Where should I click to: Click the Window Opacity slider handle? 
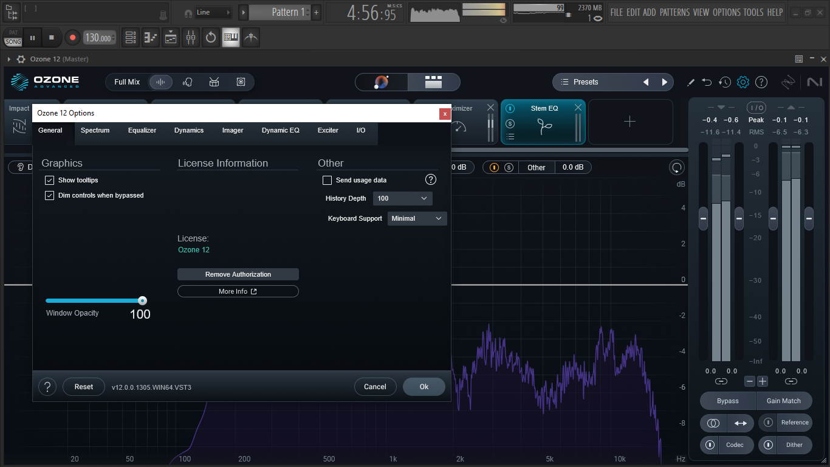tap(142, 300)
